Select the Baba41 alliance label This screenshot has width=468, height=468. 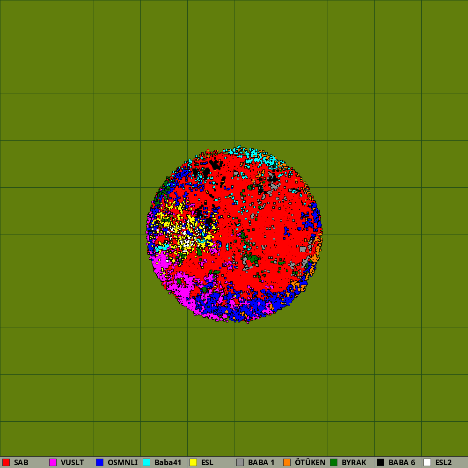168,463
